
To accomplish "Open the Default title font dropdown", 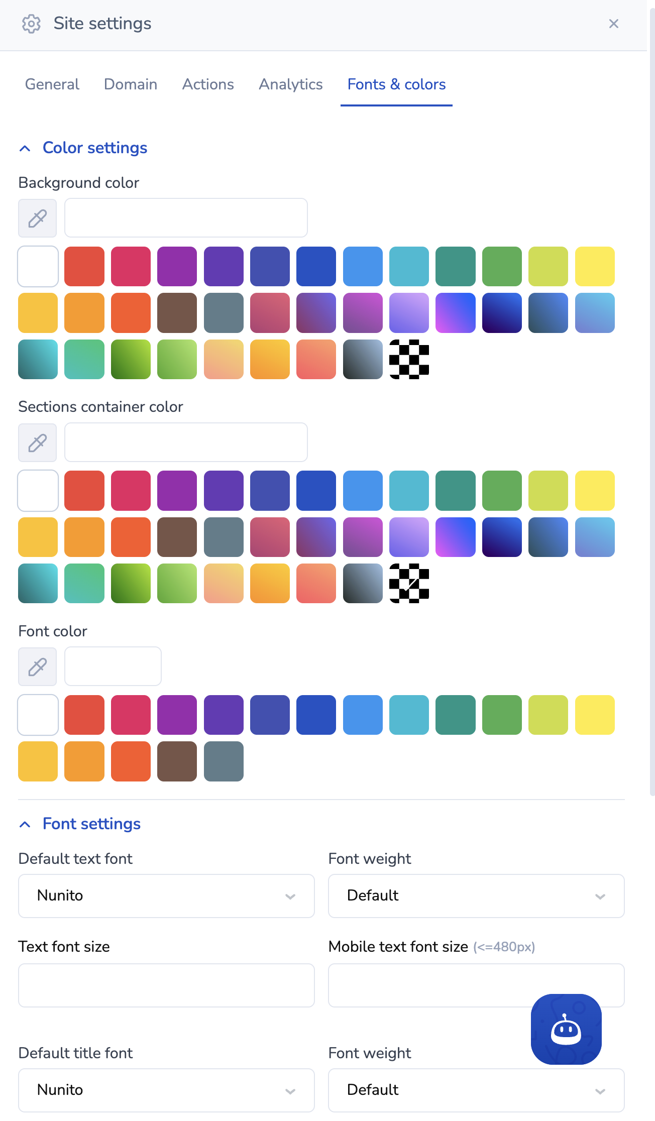I will pyautogui.click(x=166, y=1090).
